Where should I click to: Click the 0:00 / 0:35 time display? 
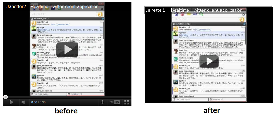(x=38, y=102)
